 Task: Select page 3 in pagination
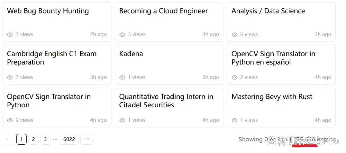45,139
